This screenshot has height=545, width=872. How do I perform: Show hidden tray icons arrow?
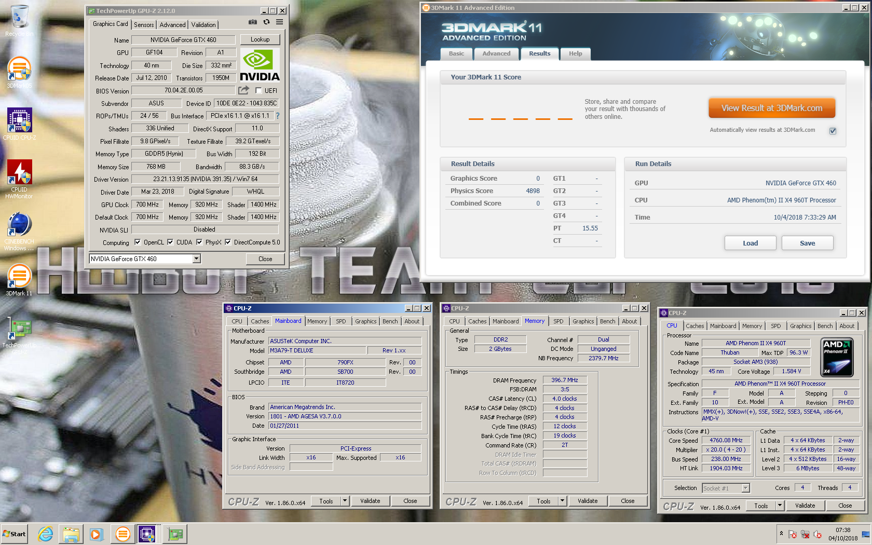click(x=781, y=534)
